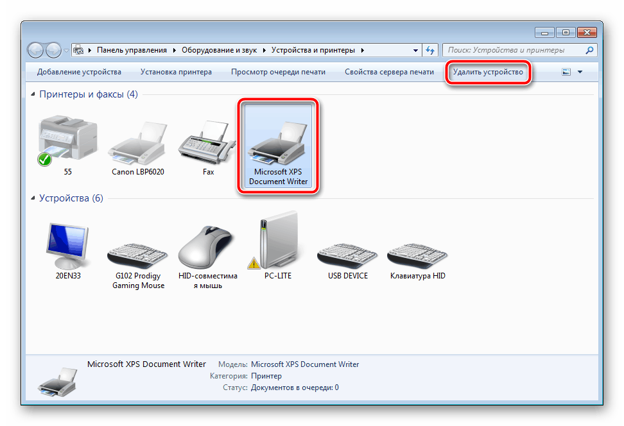Viewport: 624px width, 426px height.
Task: Expand arrow after Оборудование и звук breadcrumb
Action: (x=264, y=50)
